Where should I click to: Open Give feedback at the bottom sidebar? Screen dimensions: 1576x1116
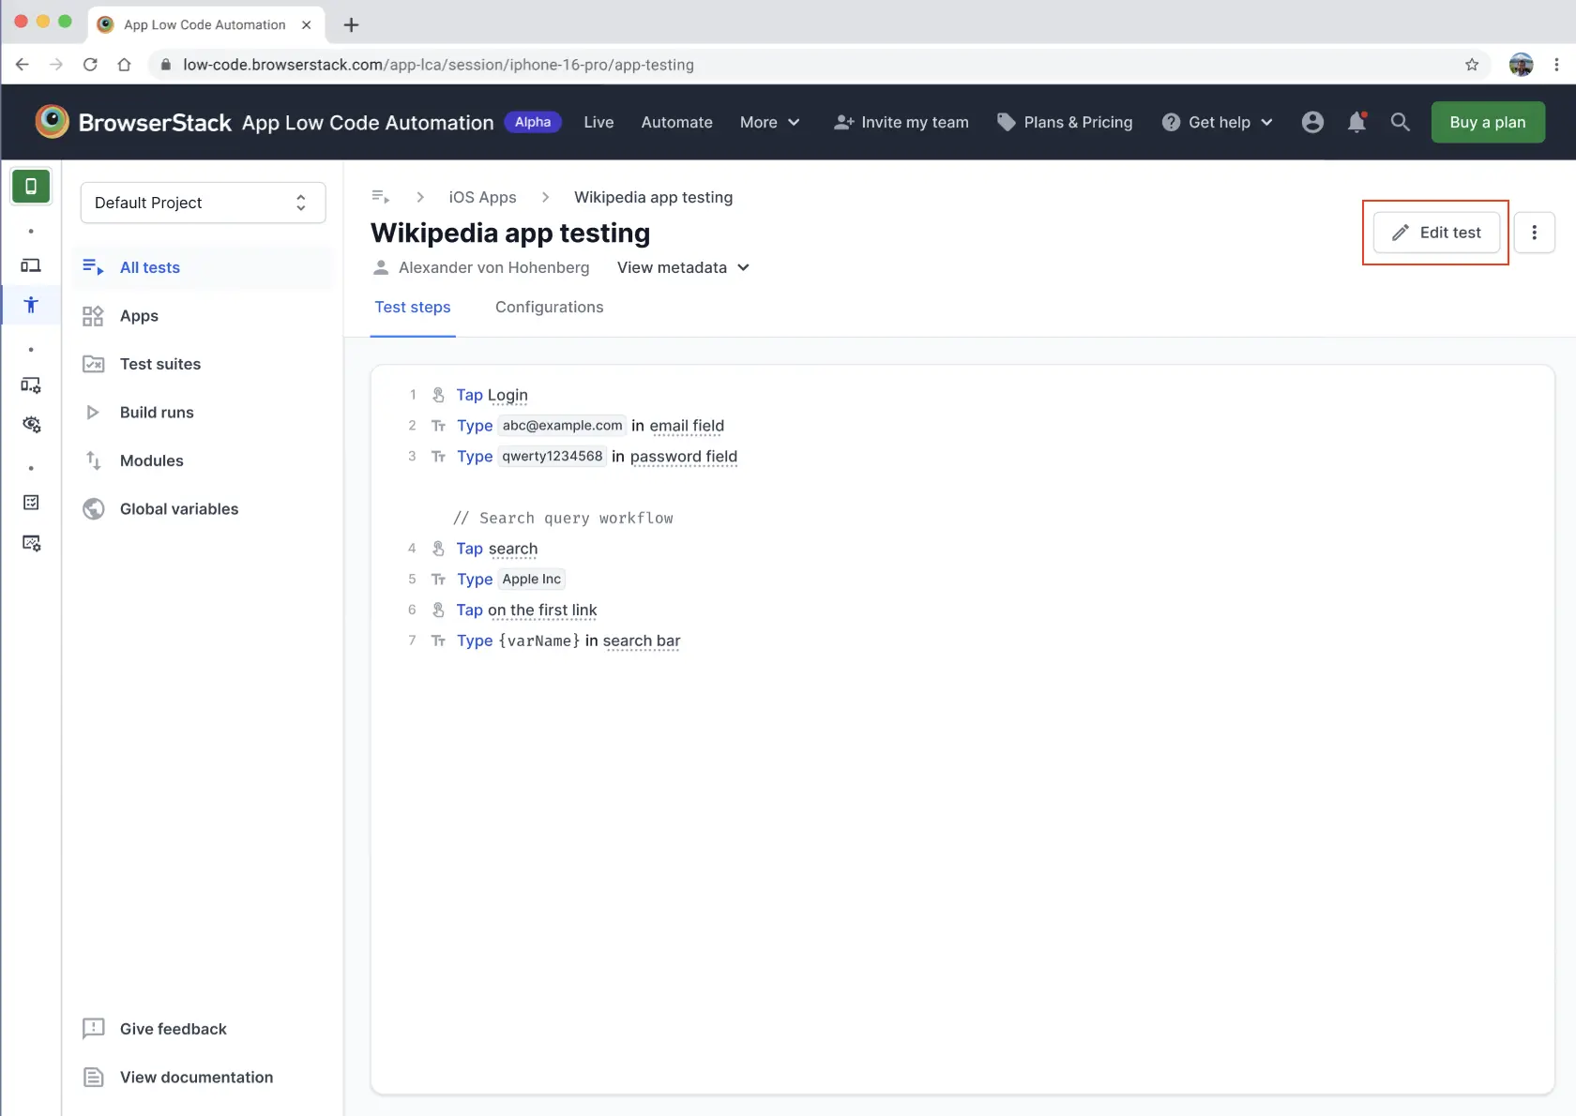point(156,1029)
